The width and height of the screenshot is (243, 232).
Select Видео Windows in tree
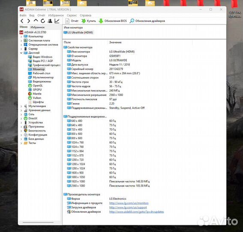tap(40, 57)
